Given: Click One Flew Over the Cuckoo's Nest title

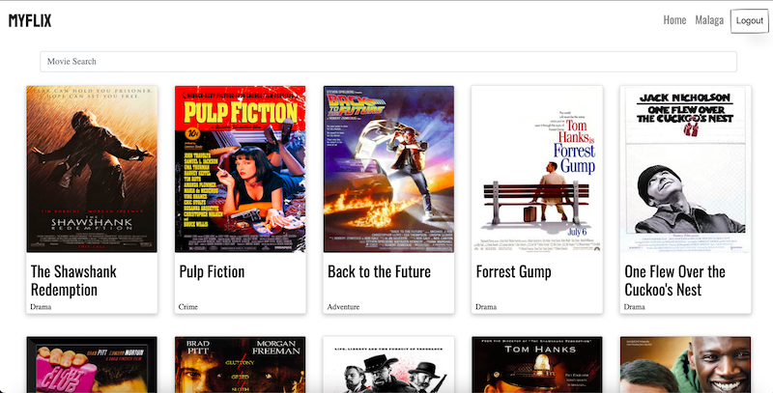Looking at the screenshot, I should coord(674,281).
